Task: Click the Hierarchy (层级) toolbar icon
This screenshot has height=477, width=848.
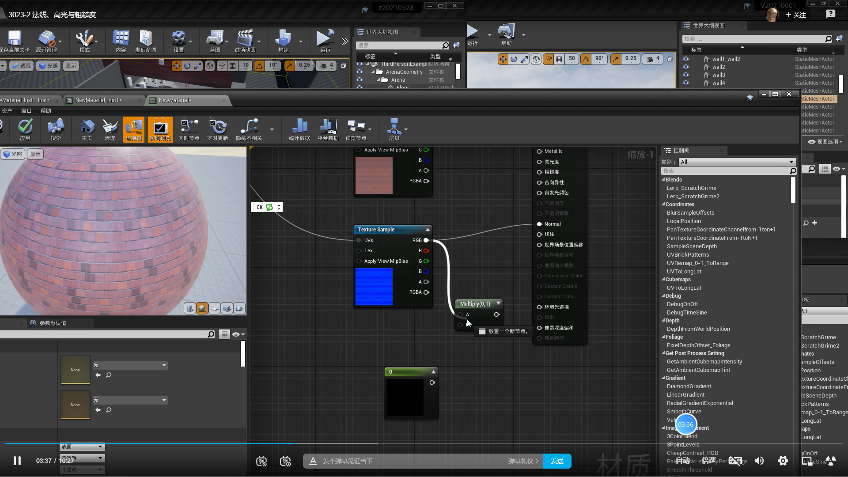Action: tap(394, 129)
